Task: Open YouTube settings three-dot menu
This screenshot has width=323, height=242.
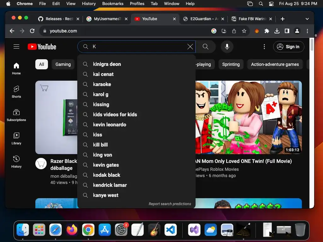Action: pos(264,47)
